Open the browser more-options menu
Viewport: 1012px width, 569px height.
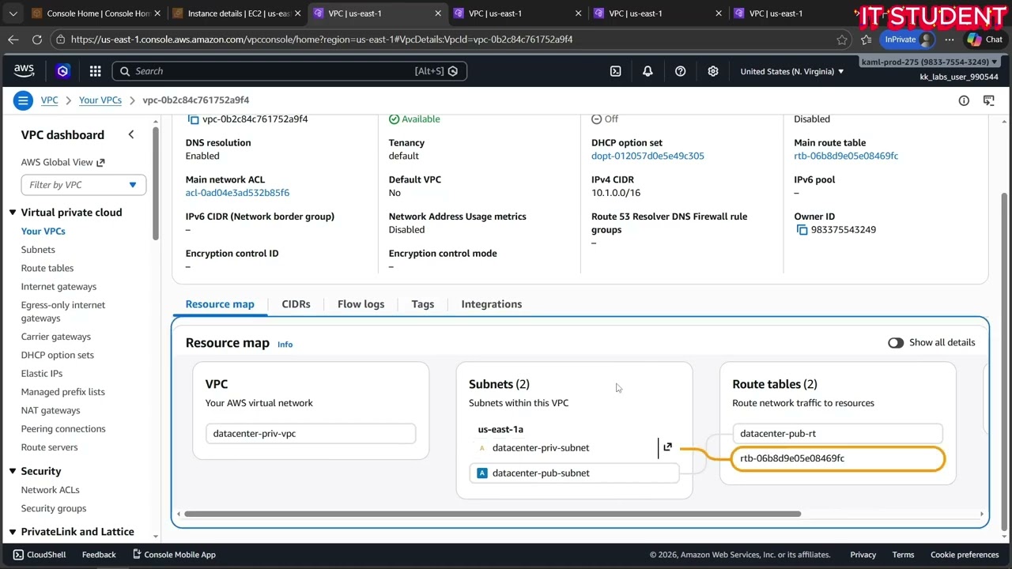coord(950,40)
